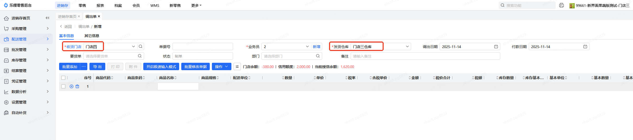633x140 pixels.
Task: Click the add-row plus icon in row 1
Action: tap(72, 86)
